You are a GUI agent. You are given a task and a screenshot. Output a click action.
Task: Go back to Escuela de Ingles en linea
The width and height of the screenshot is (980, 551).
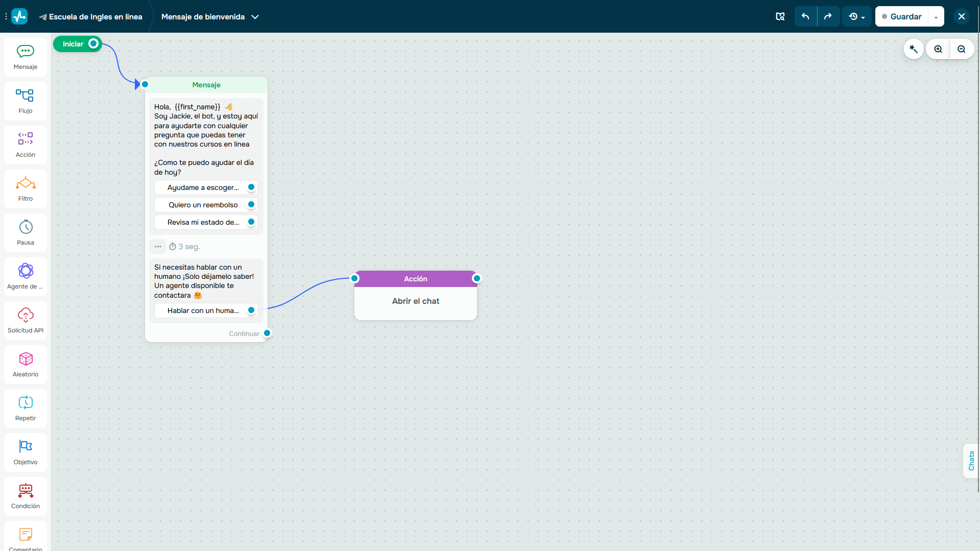91,17
